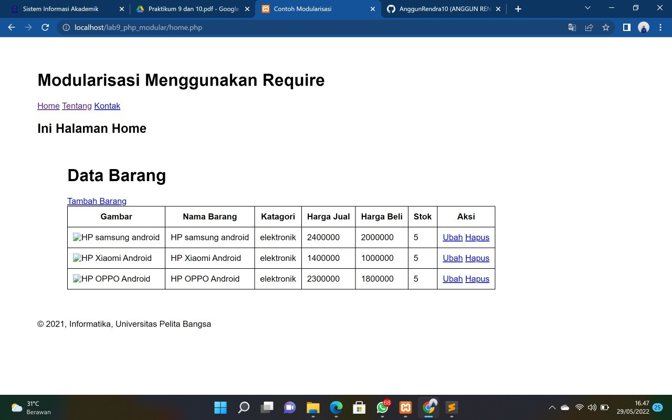Click the Chrome profile avatar
The height and width of the screenshot is (420, 672).
pyautogui.click(x=643, y=27)
